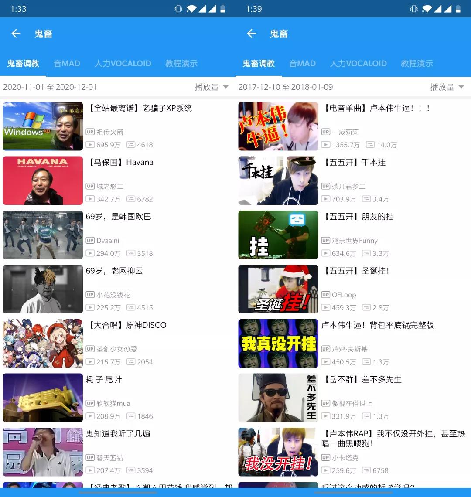Tap danmaku count icon beside 6758
Viewport: 471px width, 497px height.
click(366, 470)
